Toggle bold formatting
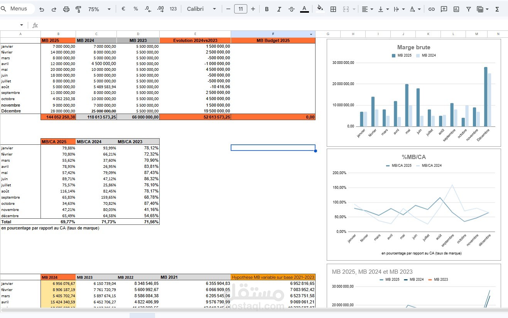 pos(267,9)
